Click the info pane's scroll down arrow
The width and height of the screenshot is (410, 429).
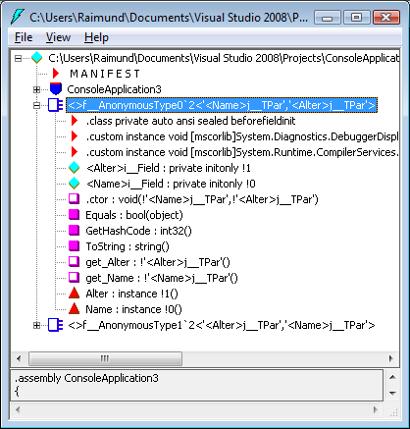point(392,393)
